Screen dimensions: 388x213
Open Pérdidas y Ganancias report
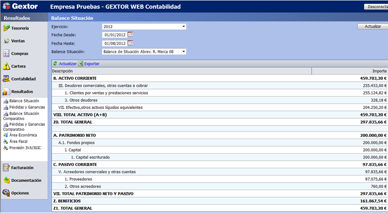coord(27,107)
